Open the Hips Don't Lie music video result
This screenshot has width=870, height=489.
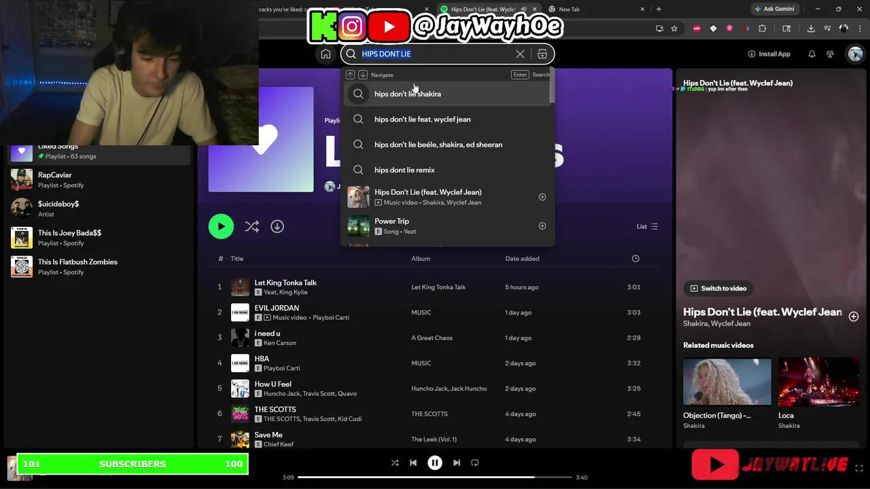[x=447, y=197]
